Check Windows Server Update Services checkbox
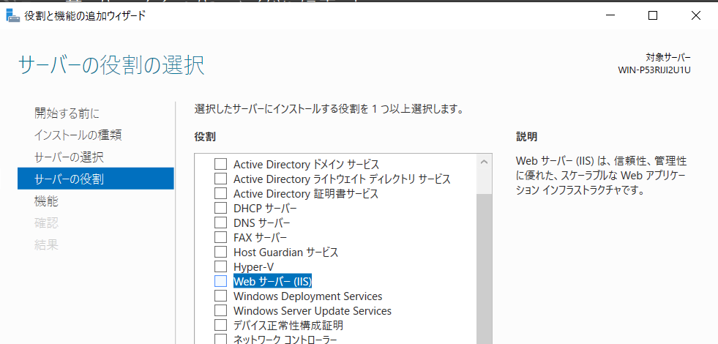 tap(221, 310)
